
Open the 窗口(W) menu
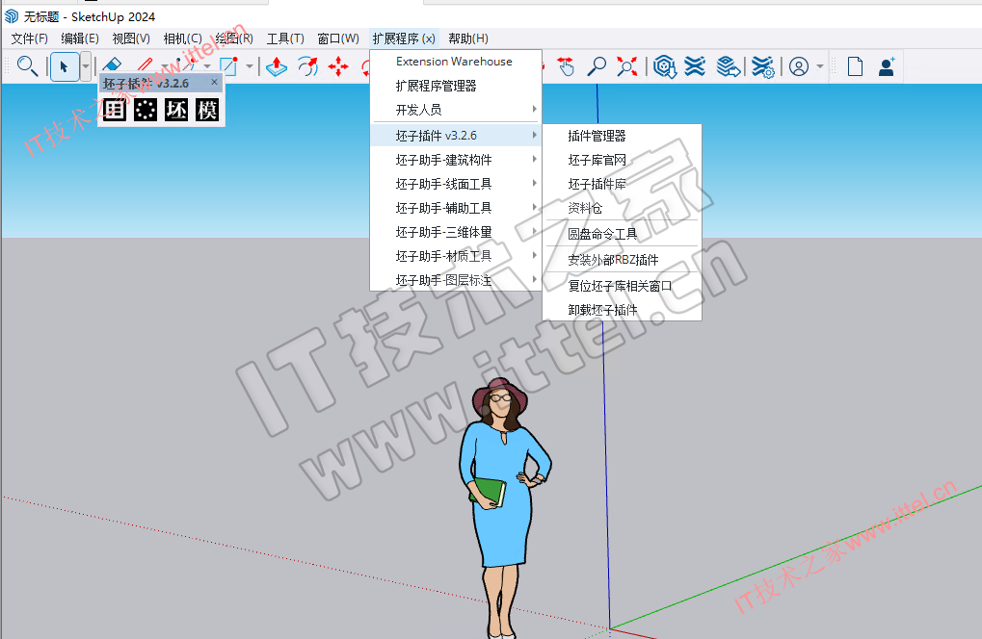(338, 38)
